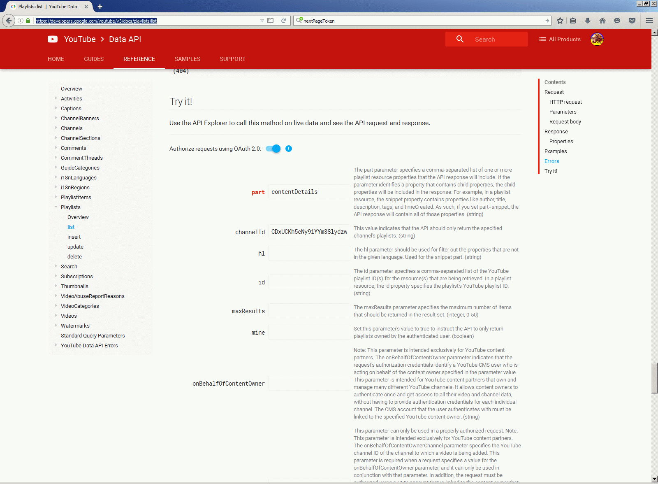The height and width of the screenshot is (484, 658).
Task: Select the REFERENCE tab
Action: pyautogui.click(x=139, y=59)
